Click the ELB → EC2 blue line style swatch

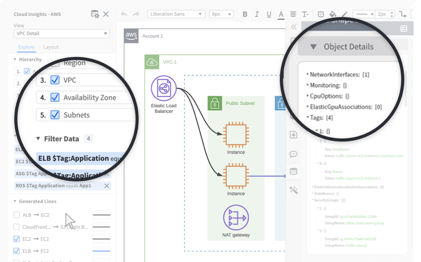102,251
